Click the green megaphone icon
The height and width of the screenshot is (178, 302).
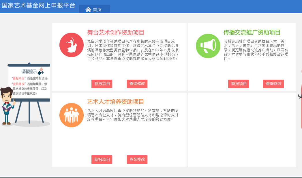[x=208, y=46]
